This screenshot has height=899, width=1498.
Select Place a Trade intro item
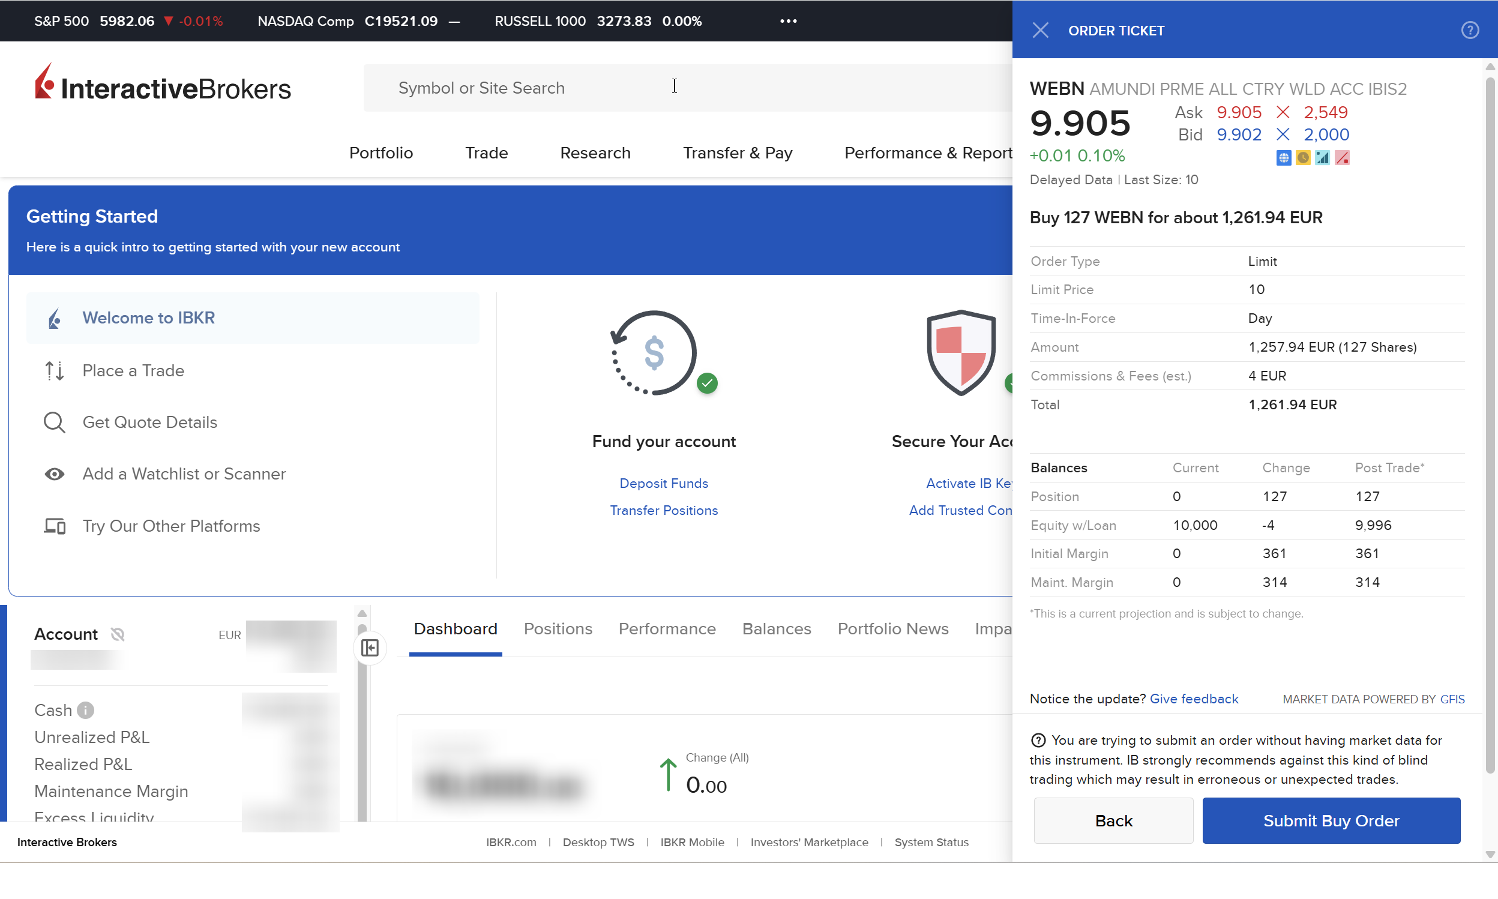point(133,370)
